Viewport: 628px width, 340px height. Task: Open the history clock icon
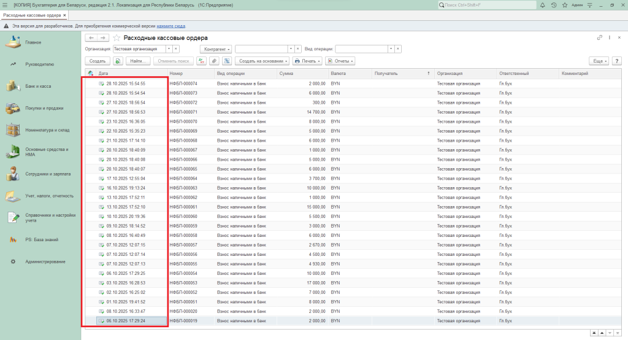[x=554, y=5]
